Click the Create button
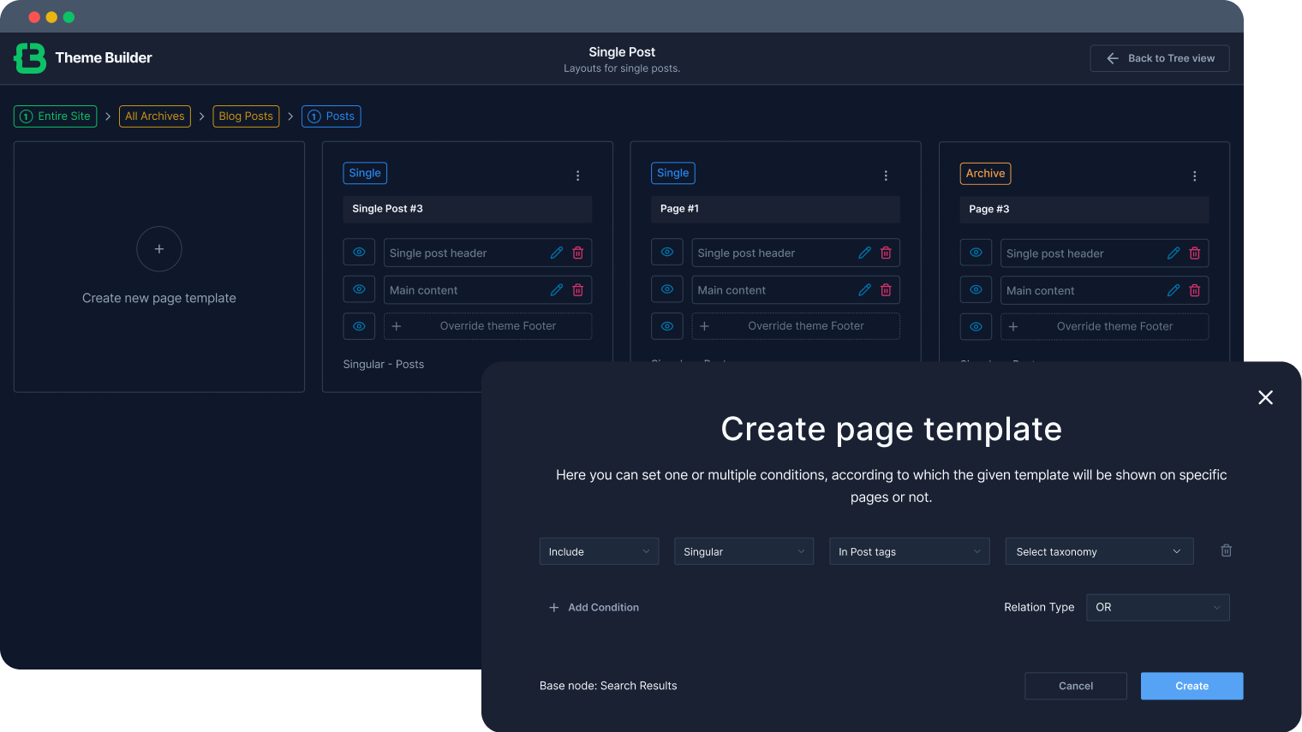The width and height of the screenshot is (1302, 732). click(x=1192, y=686)
